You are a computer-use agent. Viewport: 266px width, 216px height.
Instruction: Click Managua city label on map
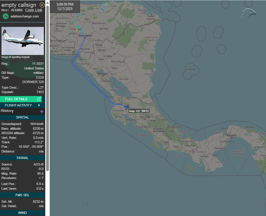103,74
